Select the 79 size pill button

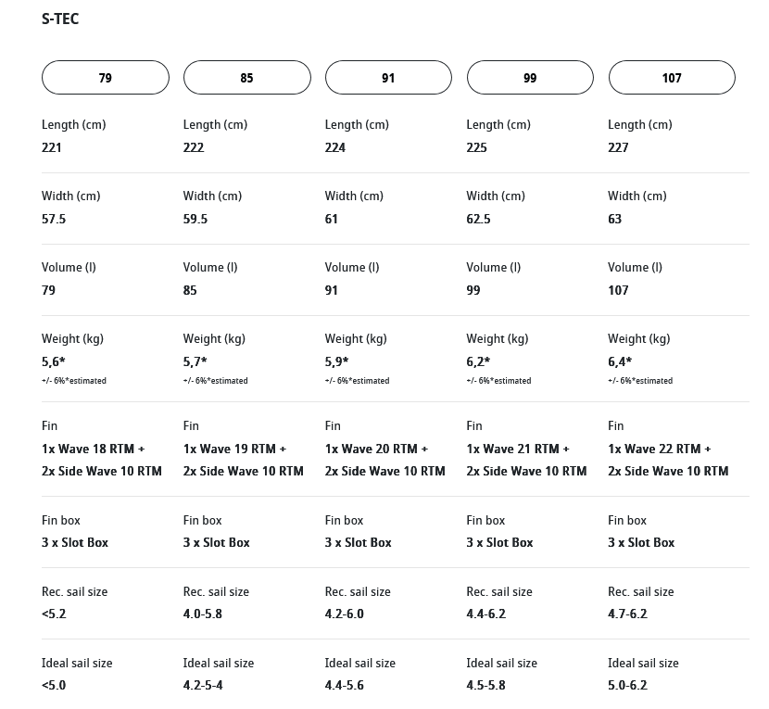[106, 78]
